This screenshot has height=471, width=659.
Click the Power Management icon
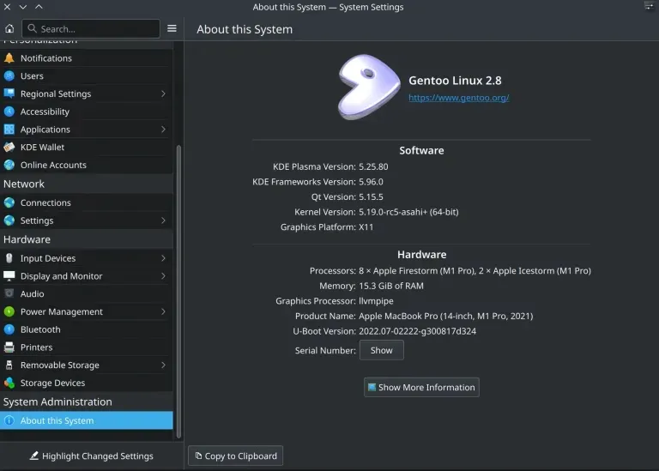(x=9, y=312)
